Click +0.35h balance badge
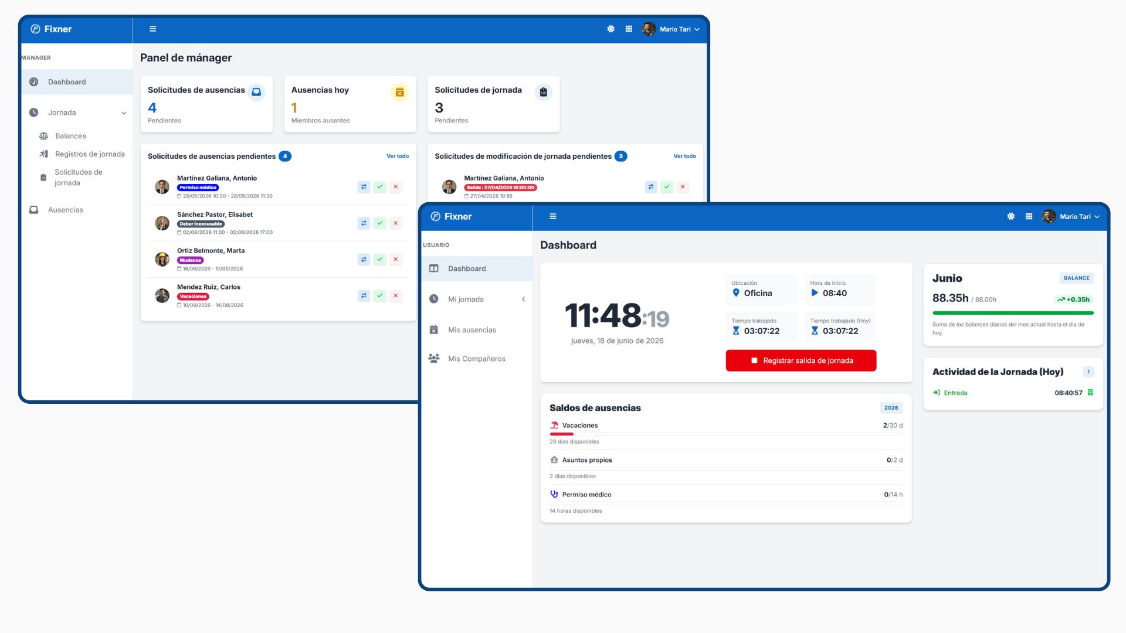The height and width of the screenshot is (633, 1126). 1073,300
